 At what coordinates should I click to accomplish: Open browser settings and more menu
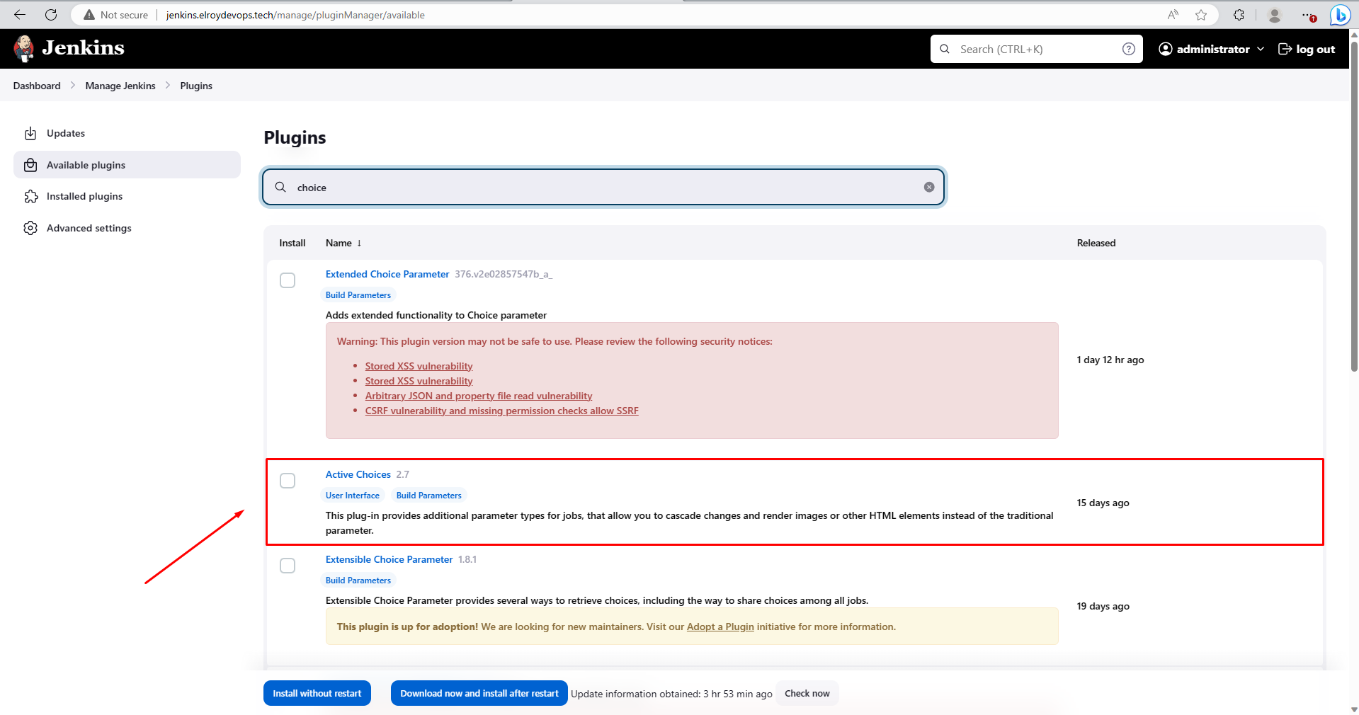click(1309, 15)
